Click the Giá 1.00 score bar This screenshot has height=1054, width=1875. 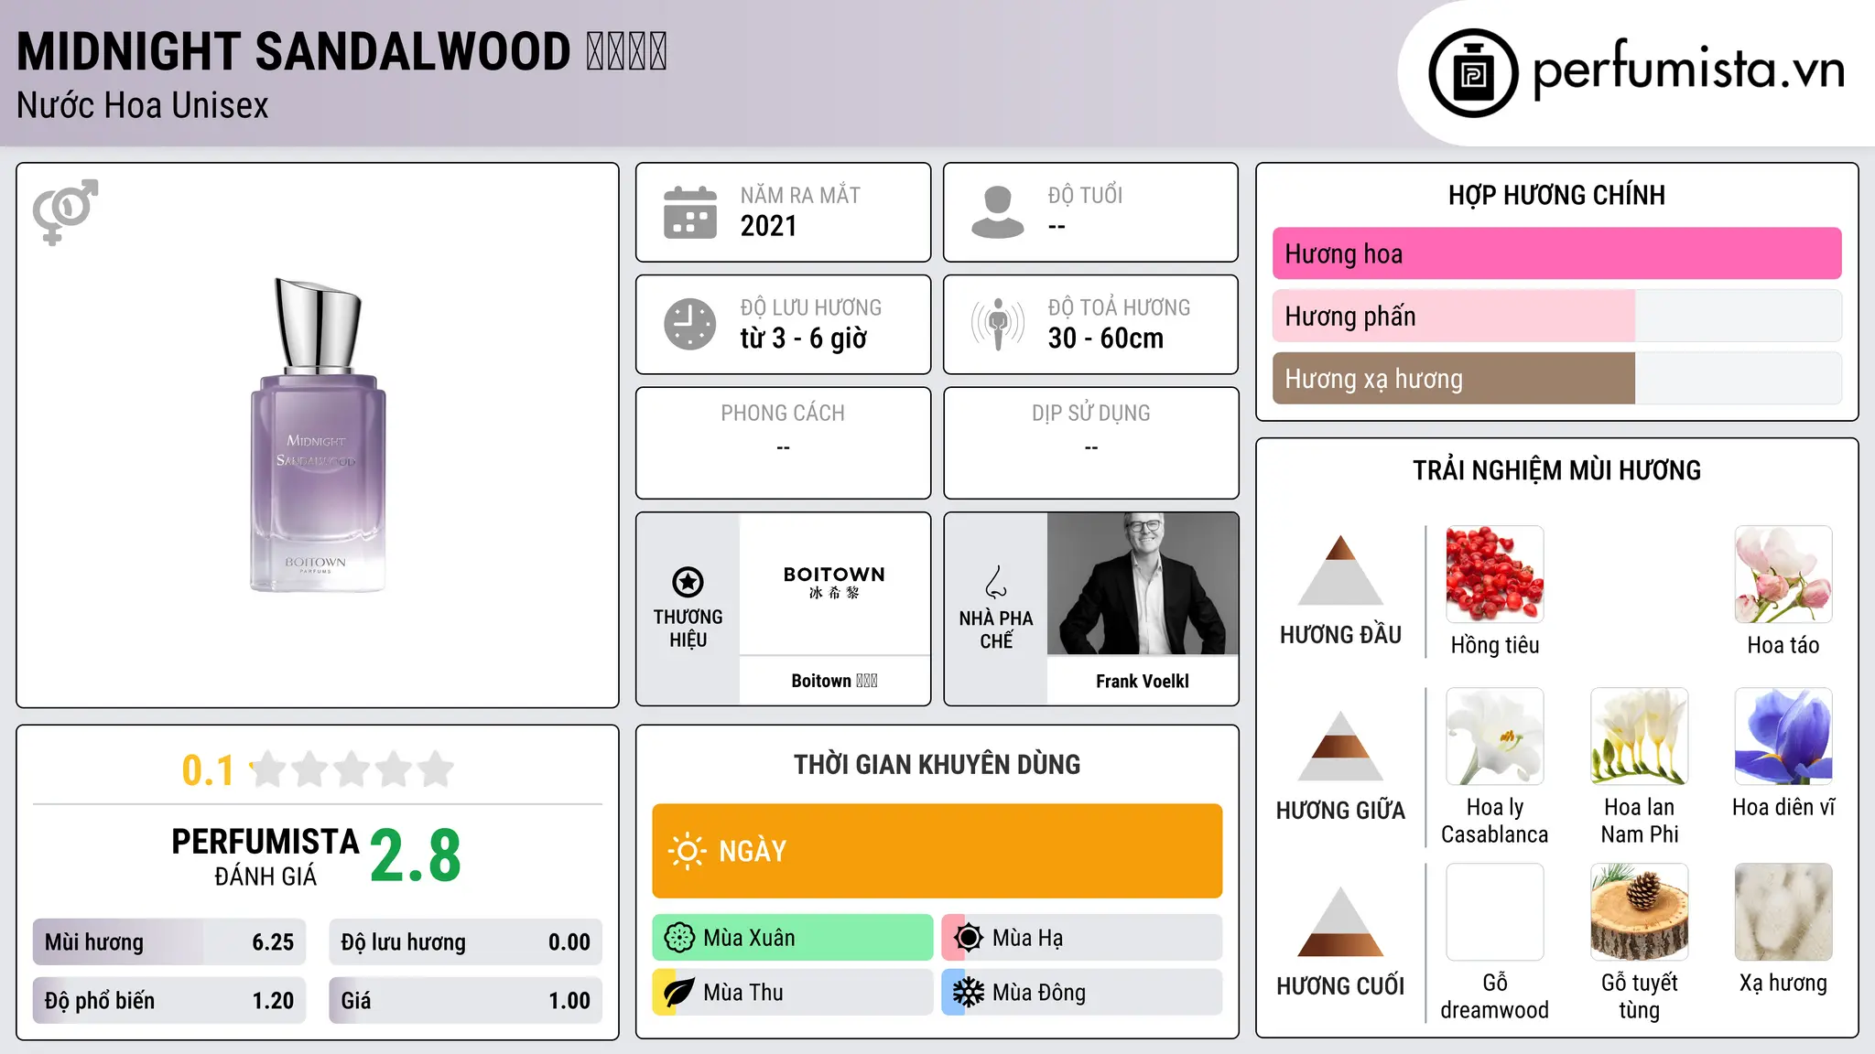tap(465, 1001)
